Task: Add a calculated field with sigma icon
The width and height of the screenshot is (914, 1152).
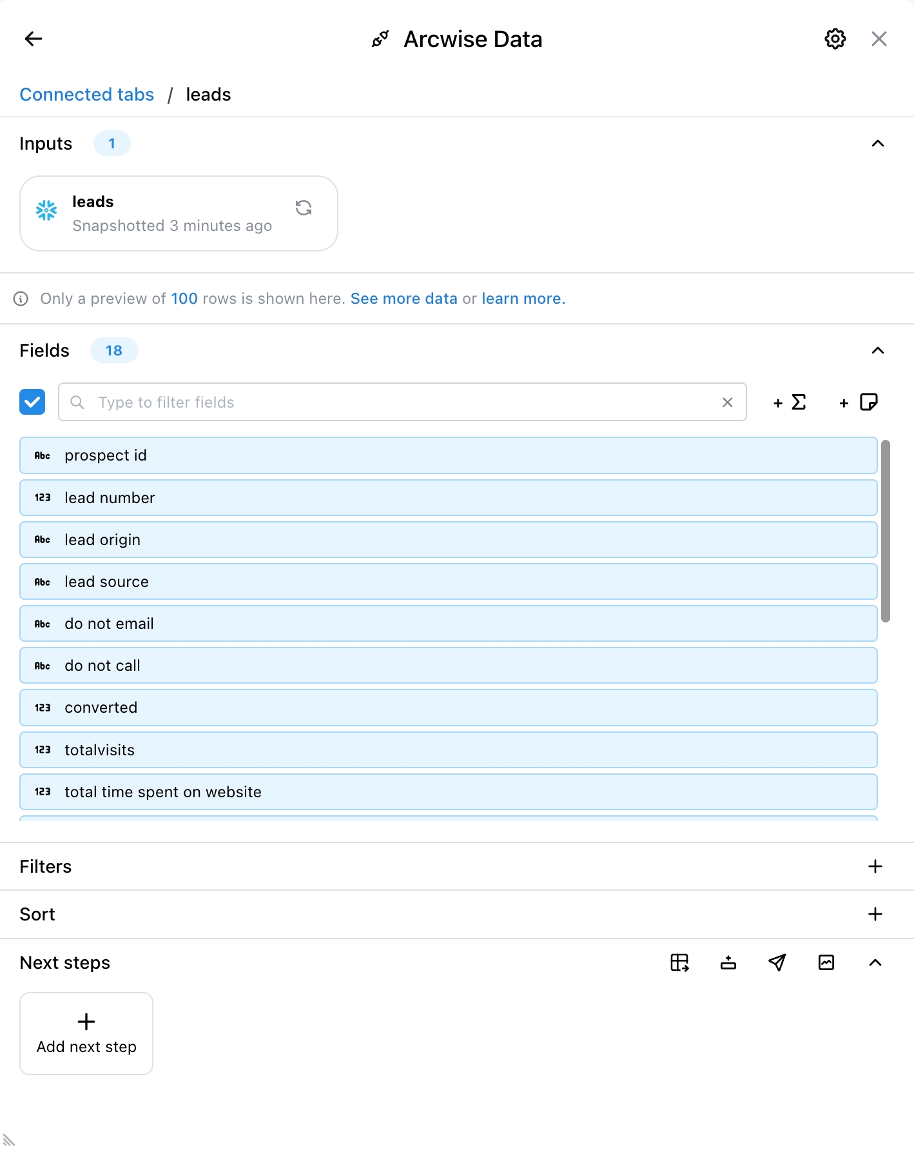Action: click(790, 402)
